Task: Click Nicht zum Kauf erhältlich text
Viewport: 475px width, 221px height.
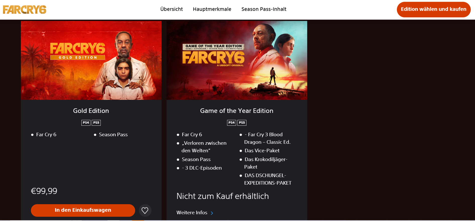Action: pos(223,196)
